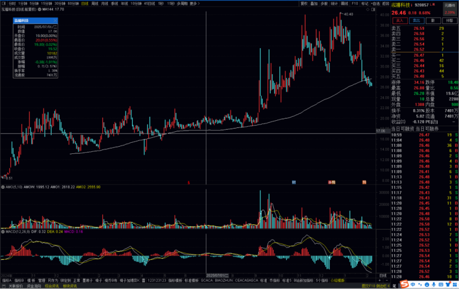Click the window layout icon at top-left

tap(4, 3)
